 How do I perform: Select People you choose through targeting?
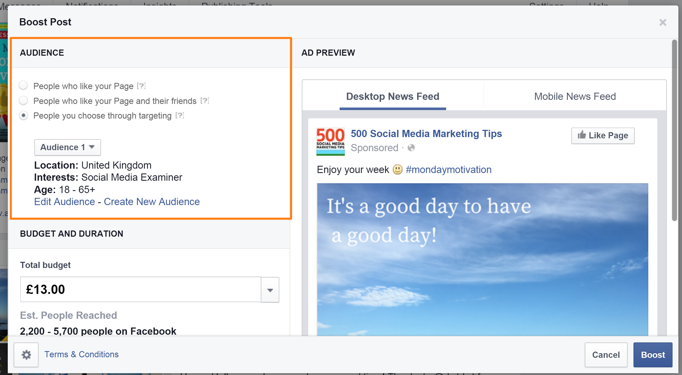tap(23, 115)
